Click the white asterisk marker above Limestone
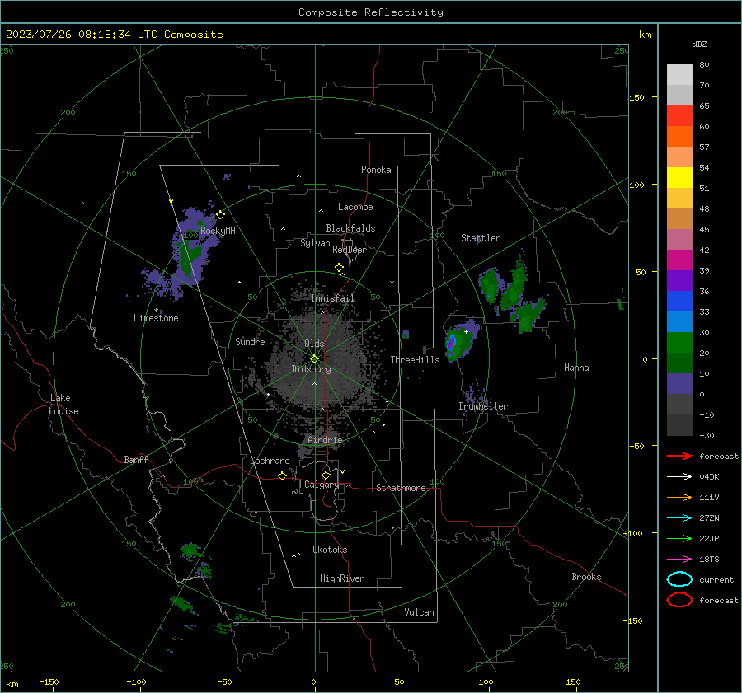742x693 pixels. [x=156, y=311]
